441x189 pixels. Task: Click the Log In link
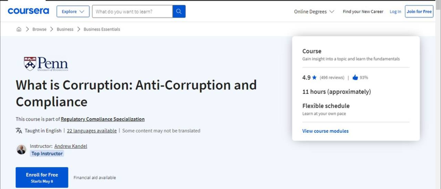pyautogui.click(x=395, y=11)
